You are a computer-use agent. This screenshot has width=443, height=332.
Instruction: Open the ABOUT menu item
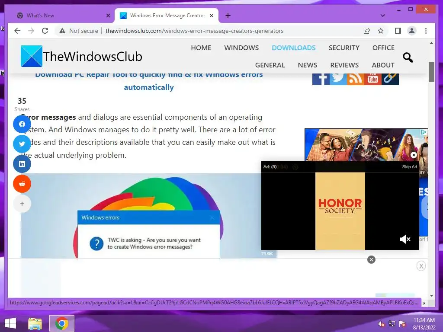pos(383,65)
